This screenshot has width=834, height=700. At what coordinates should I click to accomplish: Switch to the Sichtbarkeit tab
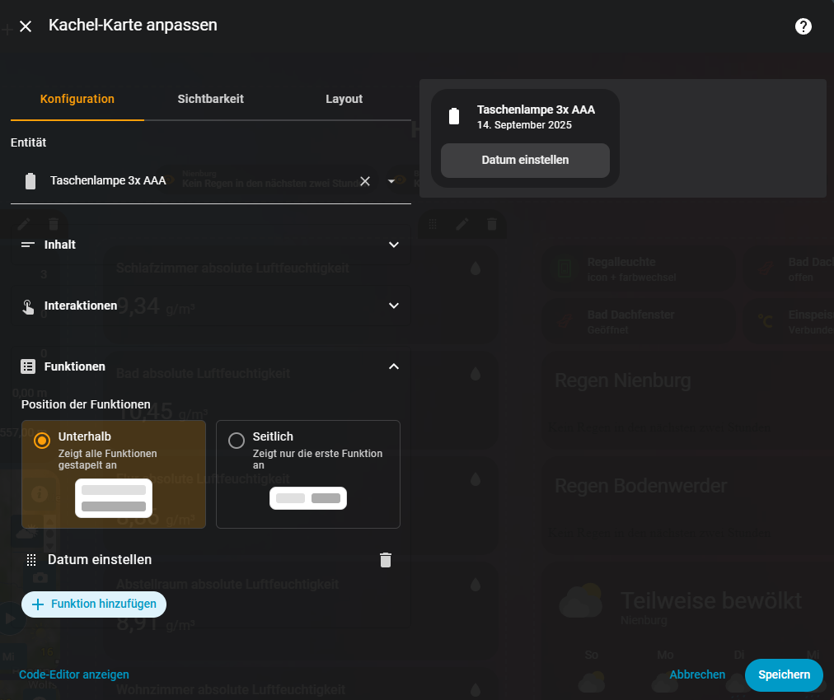[210, 99]
